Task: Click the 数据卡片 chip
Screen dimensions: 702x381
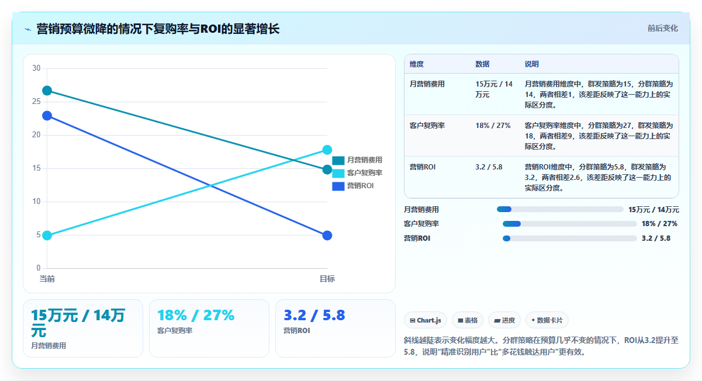Action: [547, 320]
